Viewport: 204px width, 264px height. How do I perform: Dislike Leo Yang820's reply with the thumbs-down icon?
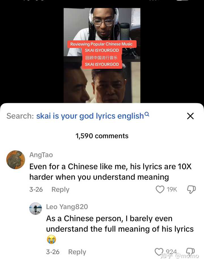[191, 251]
